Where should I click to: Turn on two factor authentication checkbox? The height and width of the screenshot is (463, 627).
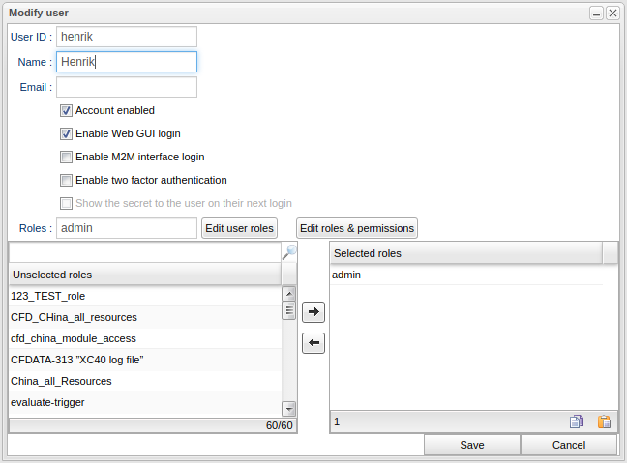67,180
